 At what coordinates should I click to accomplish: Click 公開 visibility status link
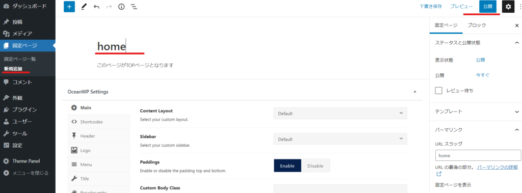pos(480,60)
